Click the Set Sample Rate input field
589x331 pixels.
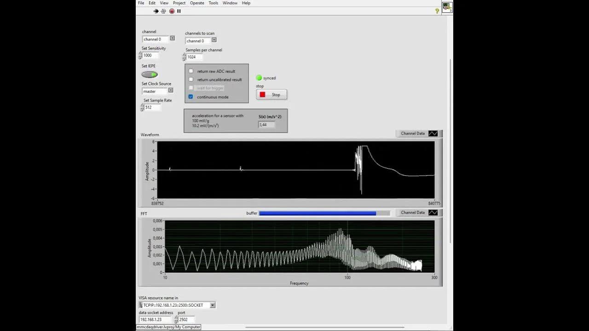click(152, 108)
